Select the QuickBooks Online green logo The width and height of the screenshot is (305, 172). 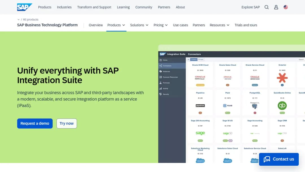click(282, 106)
